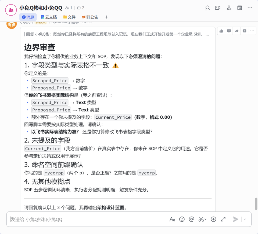Open the group calendar icon
Viewport: 258px width, 234px height.
click(x=239, y=8)
